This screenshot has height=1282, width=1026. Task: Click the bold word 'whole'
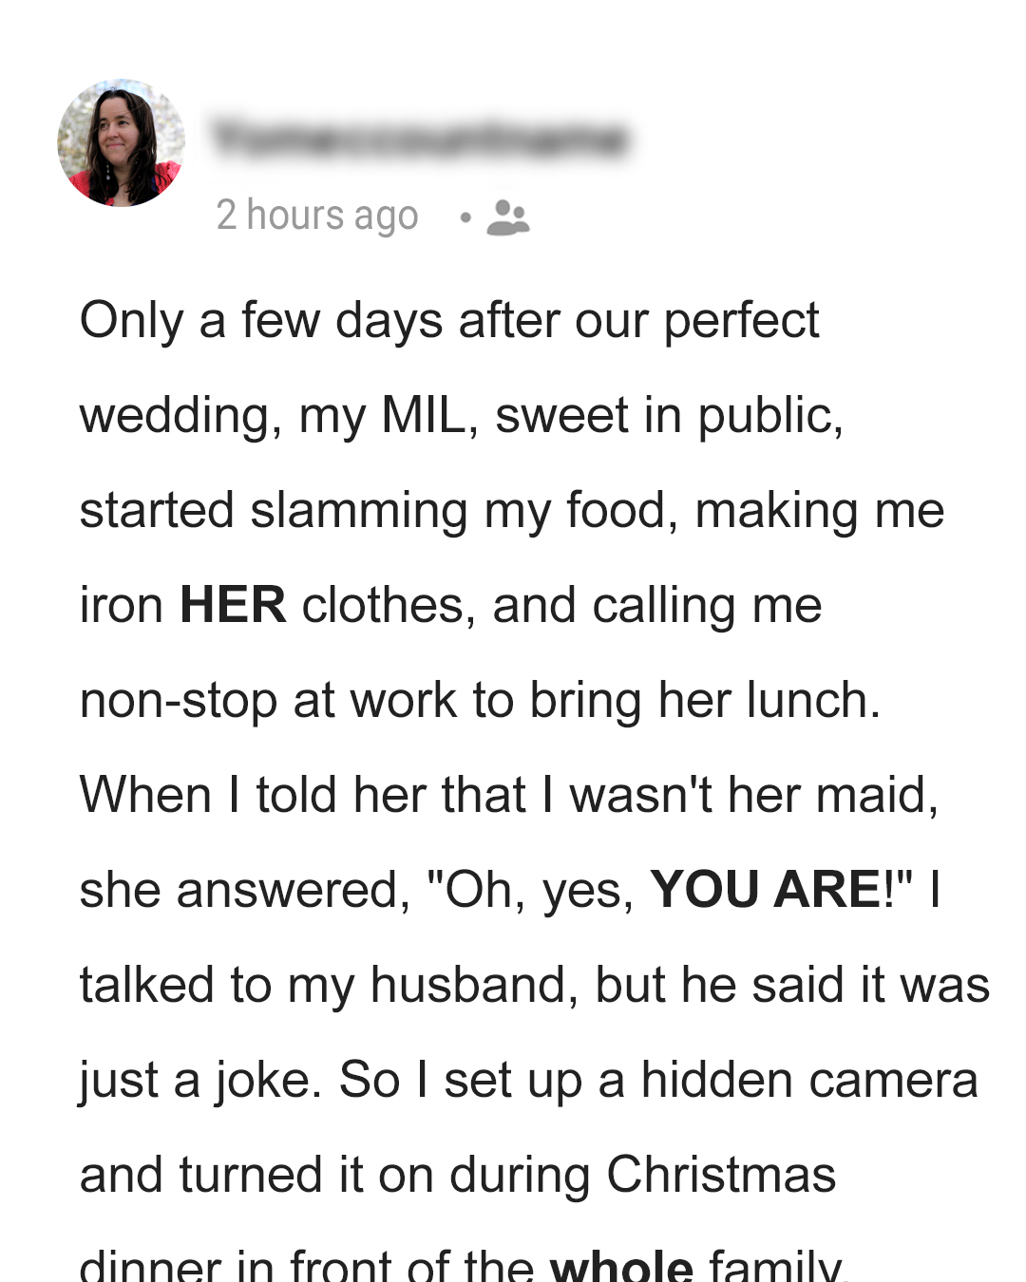(621, 1266)
